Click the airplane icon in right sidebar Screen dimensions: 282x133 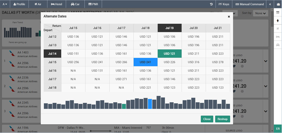click(x=278, y=29)
